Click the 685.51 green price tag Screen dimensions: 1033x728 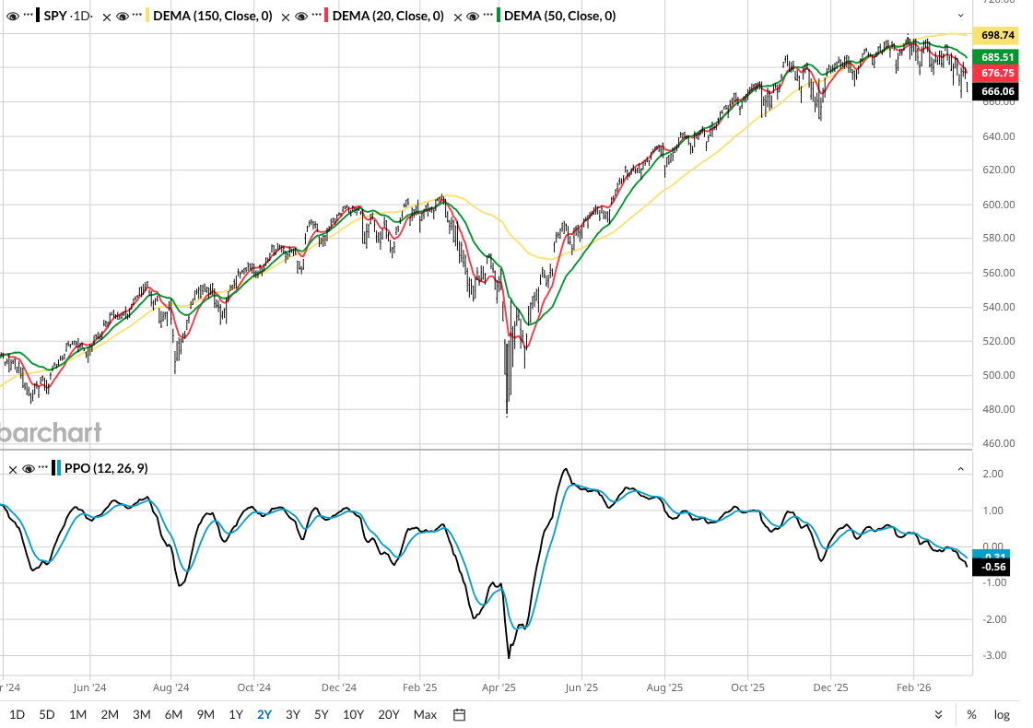(996, 57)
